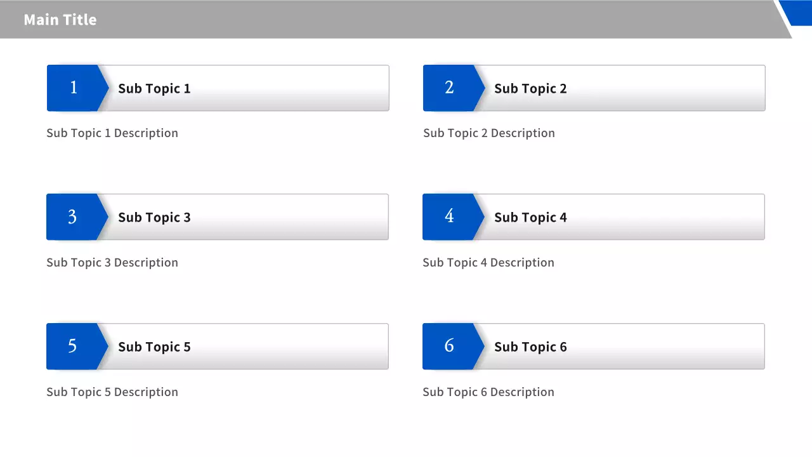This screenshot has height=457, width=812.
Task: Select the Sub Topic 3 heading
Action: coord(154,218)
